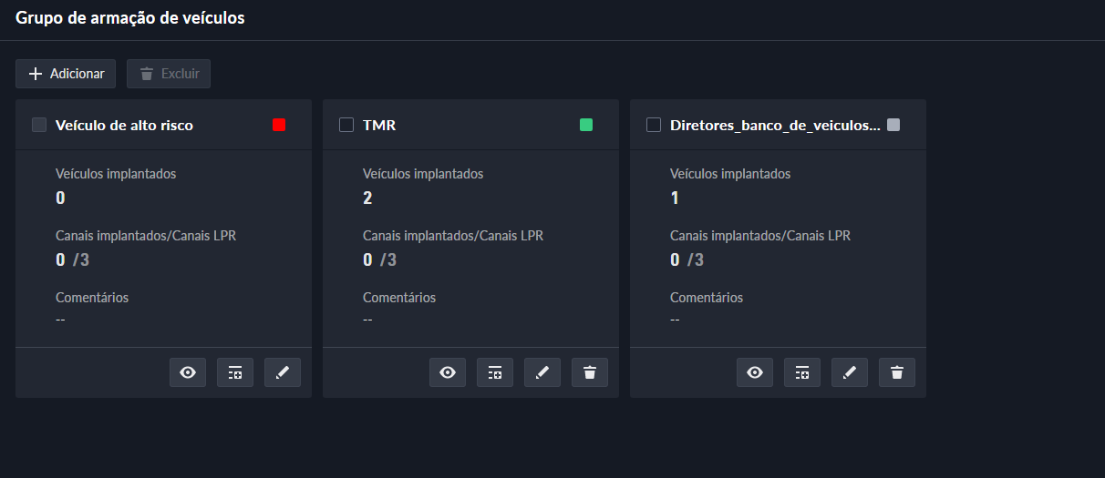Delete the TMR group via trash icon
This screenshot has width=1105, height=478.
pos(590,372)
